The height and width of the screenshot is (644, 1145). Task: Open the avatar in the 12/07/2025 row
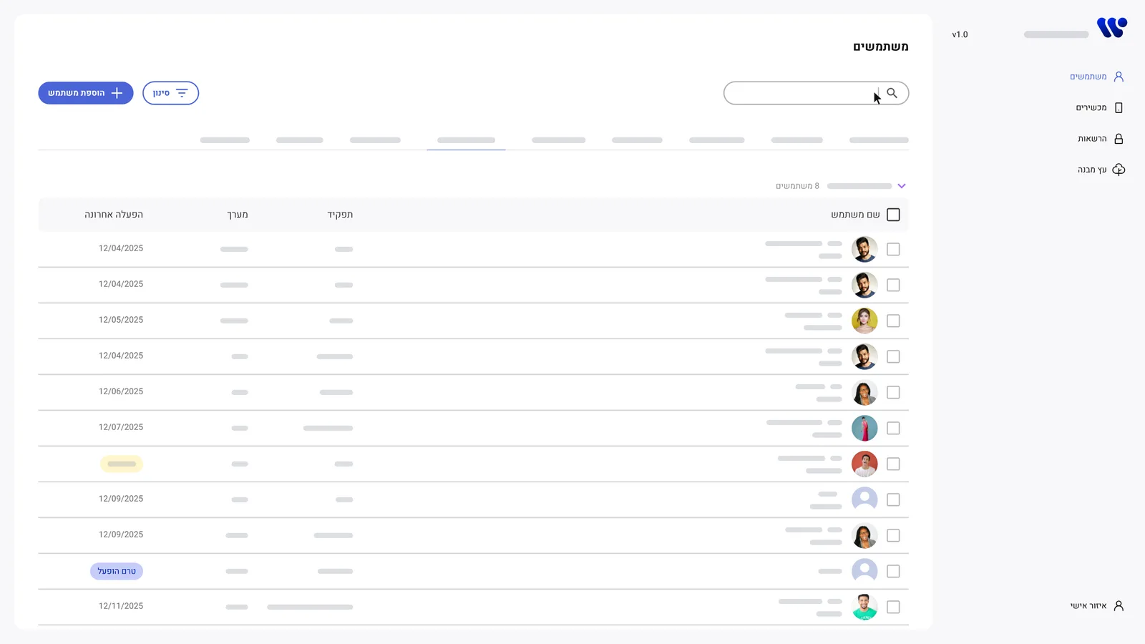coord(864,428)
